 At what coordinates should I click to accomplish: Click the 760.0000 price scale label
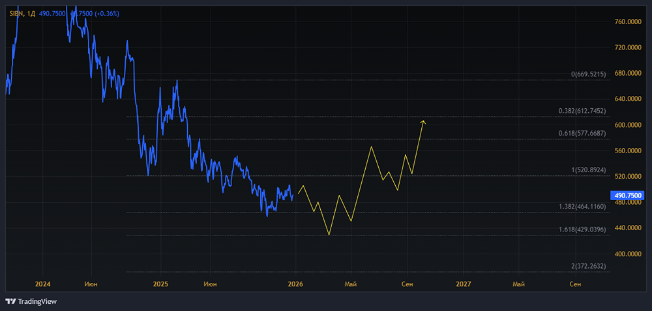point(627,22)
